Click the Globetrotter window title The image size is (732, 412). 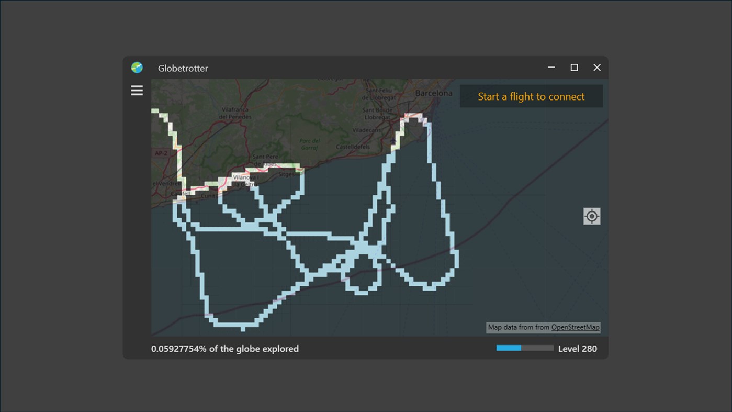(x=183, y=68)
